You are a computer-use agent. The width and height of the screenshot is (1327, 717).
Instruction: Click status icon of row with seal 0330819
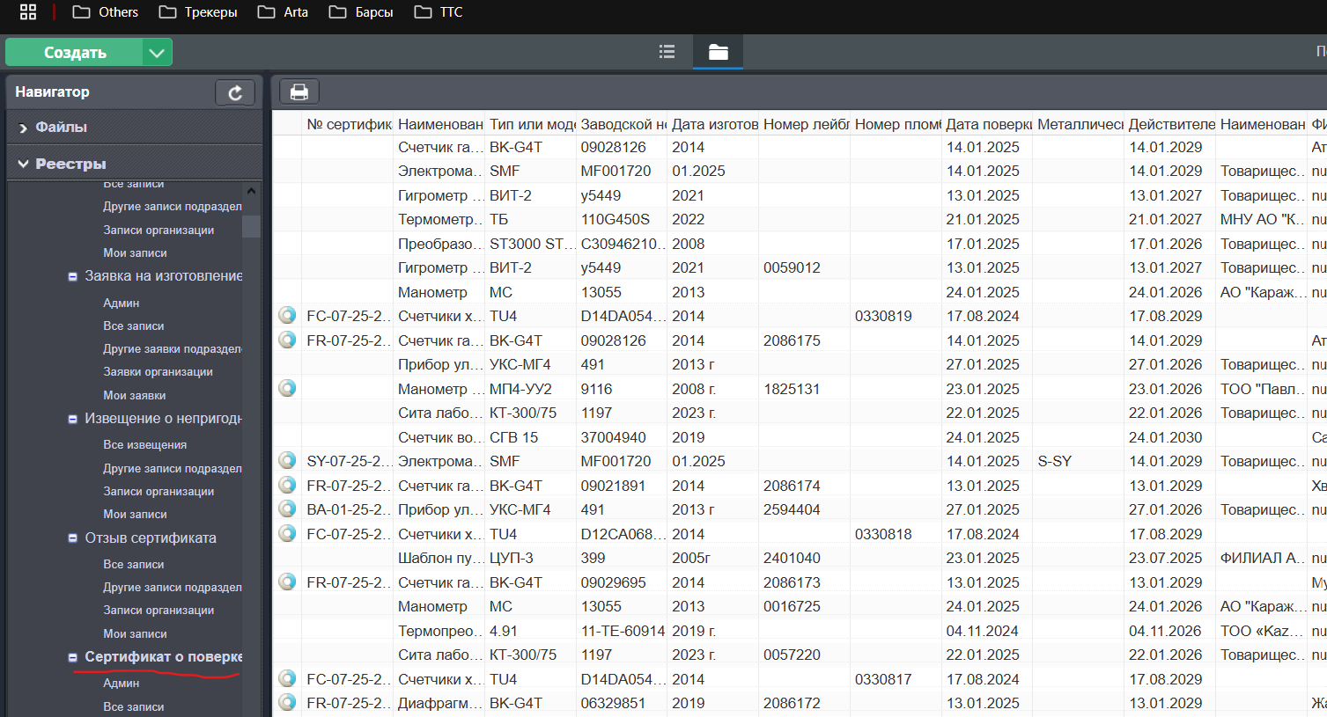287,315
